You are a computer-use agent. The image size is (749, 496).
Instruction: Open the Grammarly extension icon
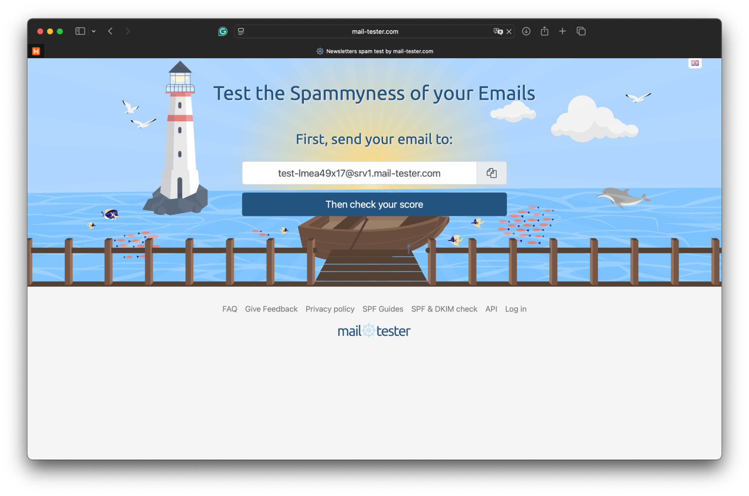223,31
